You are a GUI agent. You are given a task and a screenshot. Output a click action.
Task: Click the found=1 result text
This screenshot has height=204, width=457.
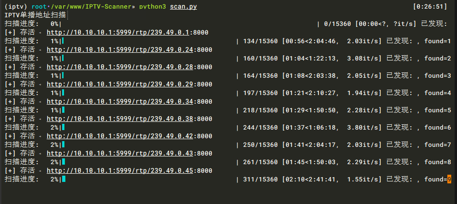click(437, 41)
